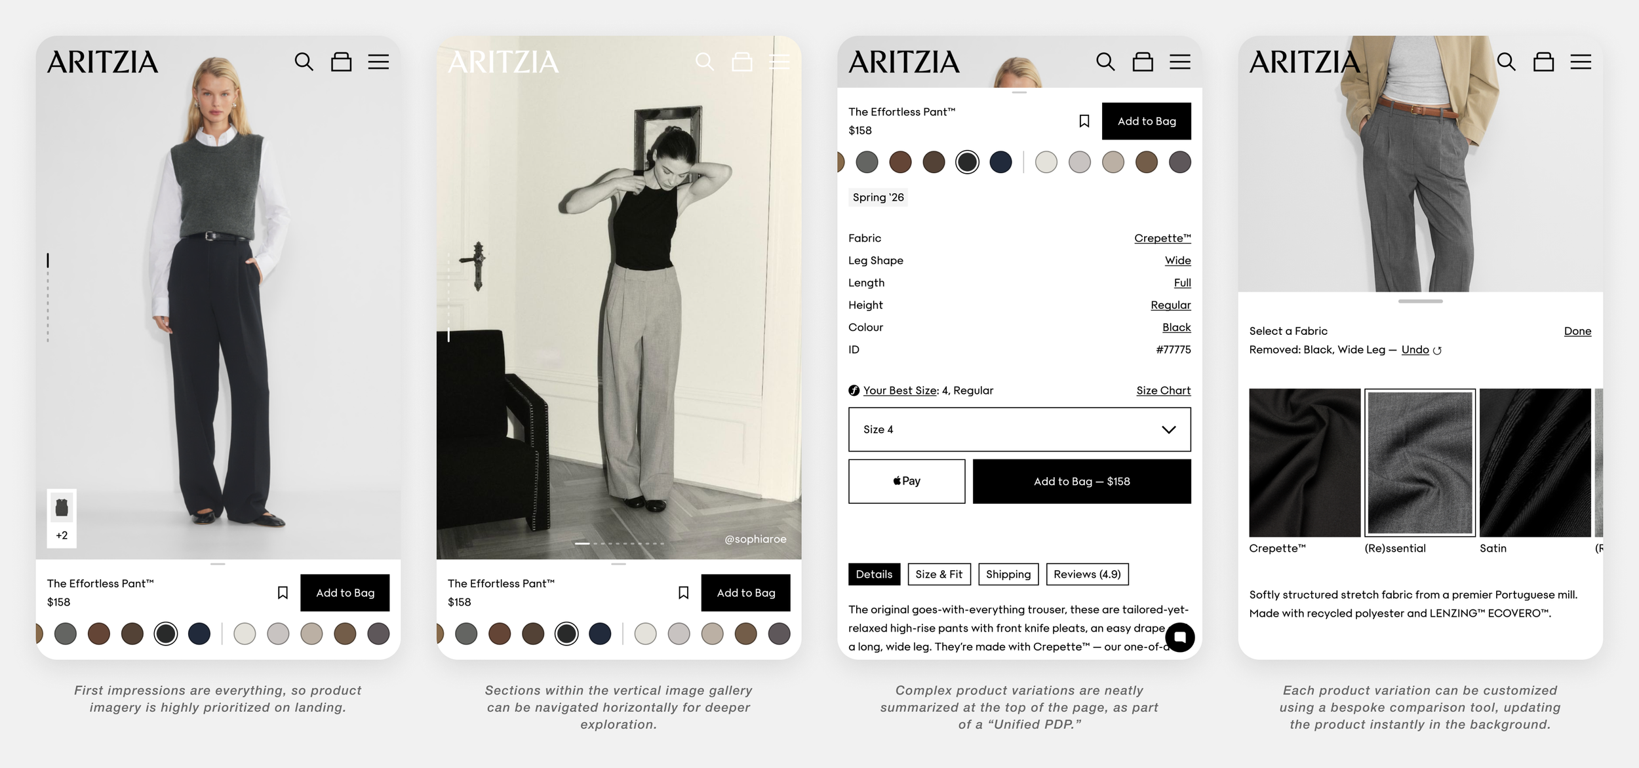The image size is (1639, 768).
Task: Click the Your Best Size info icon
Action: pyautogui.click(x=854, y=391)
